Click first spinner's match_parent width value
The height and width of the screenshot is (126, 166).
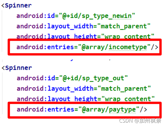click(124, 26)
